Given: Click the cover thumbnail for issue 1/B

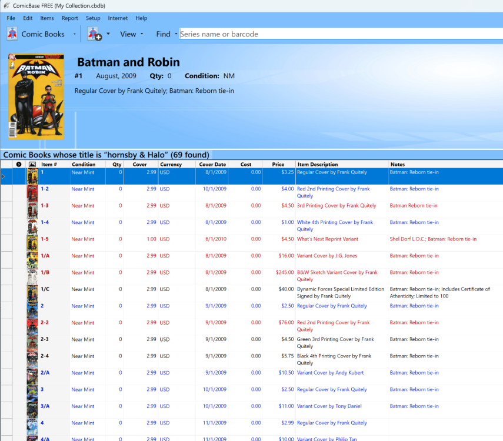Looking at the screenshot, I should pyautogui.click(x=31, y=276).
